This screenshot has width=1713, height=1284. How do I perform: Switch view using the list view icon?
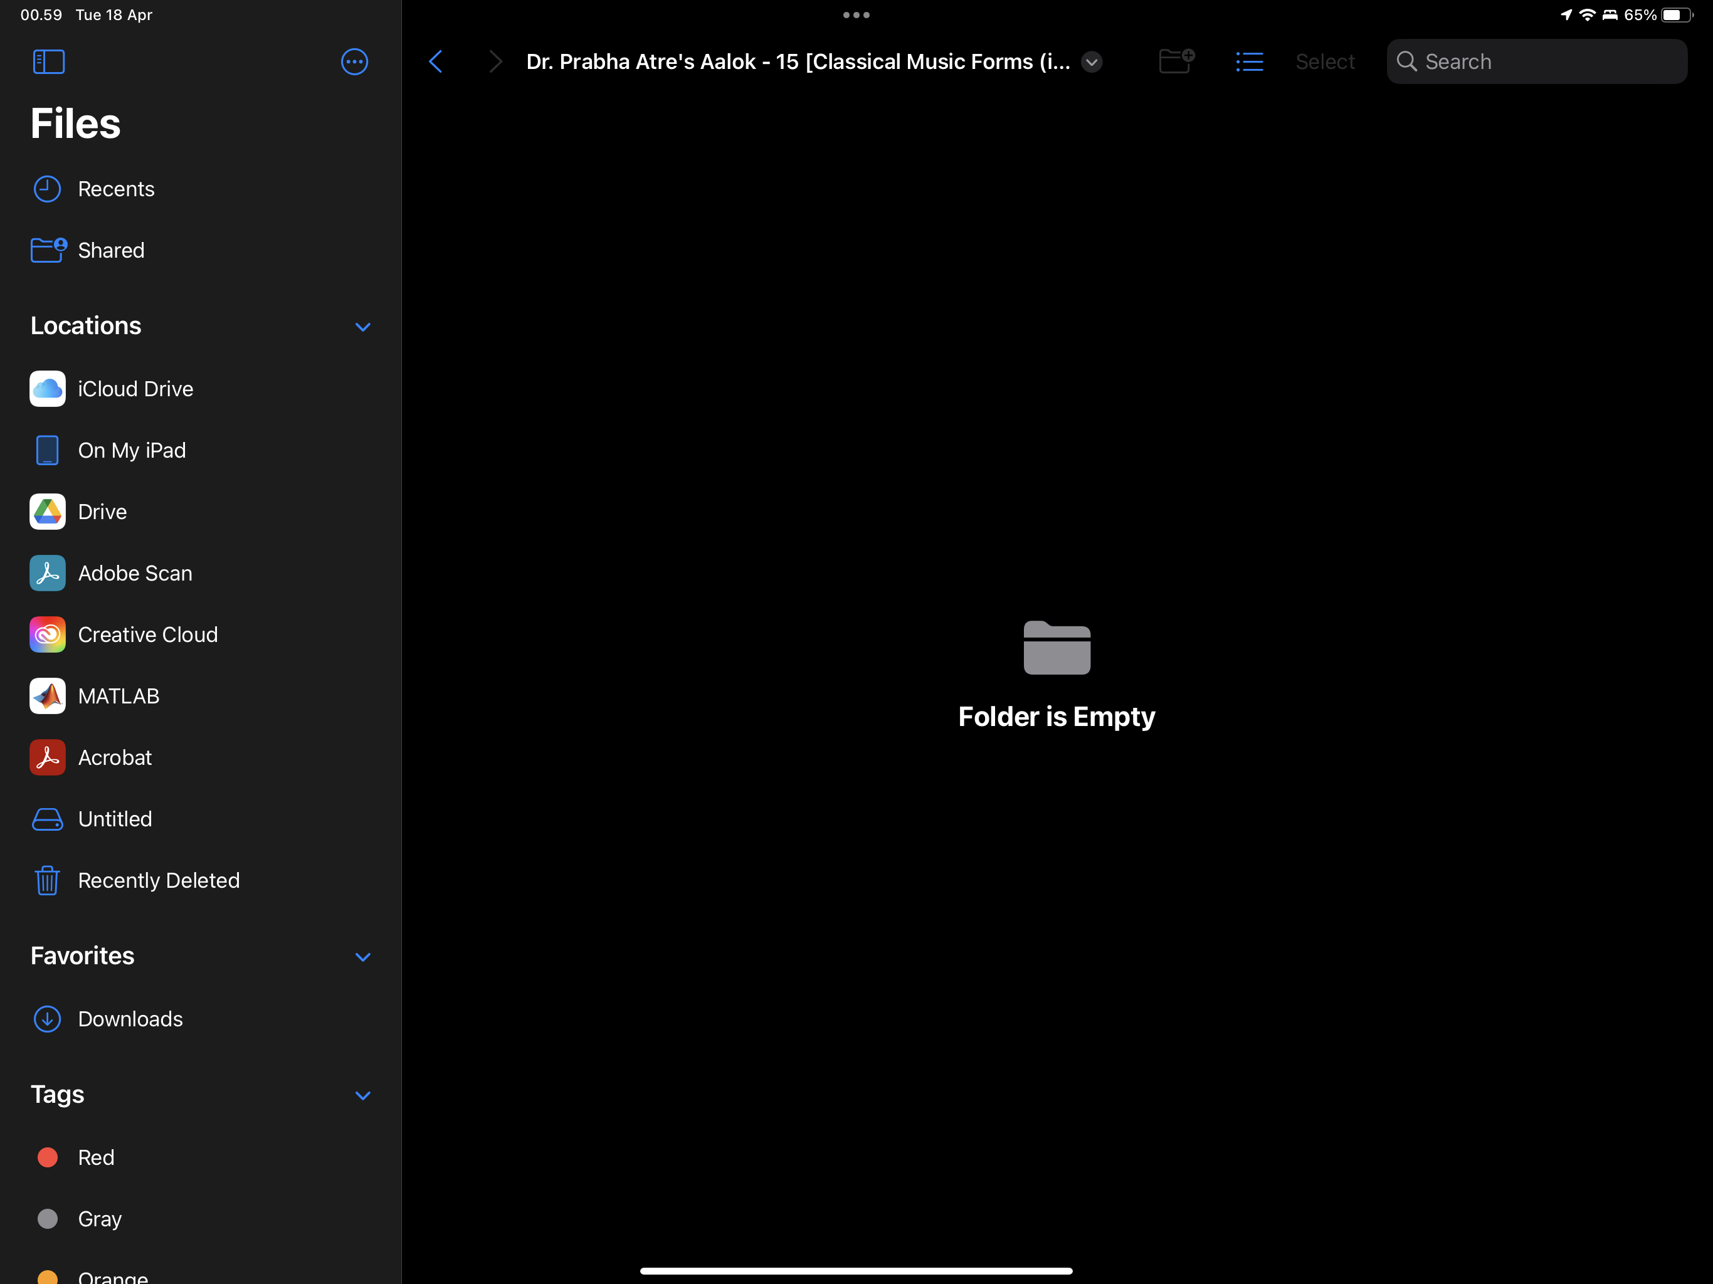[x=1248, y=62]
